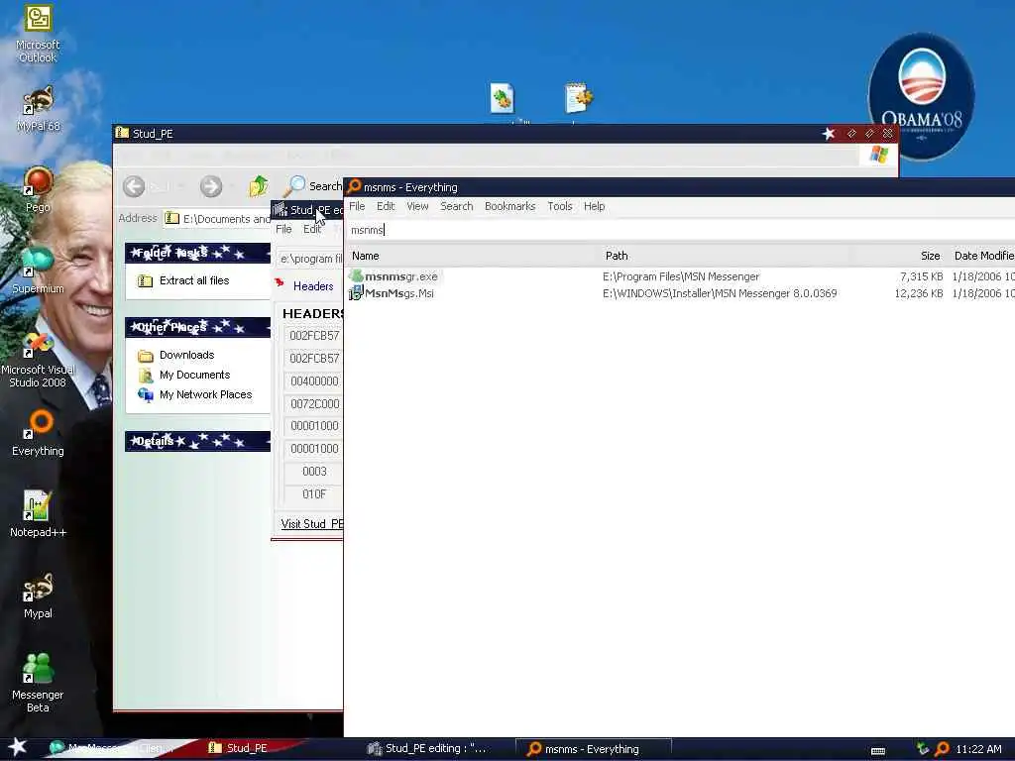The image size is (1015, 761).
Task: Select msnmsgr.exe row in results
Action: click(x=680, y=276)
